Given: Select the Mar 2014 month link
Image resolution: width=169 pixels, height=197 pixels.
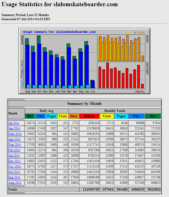Looking at the screenshot, I should [x=14, y=145].
